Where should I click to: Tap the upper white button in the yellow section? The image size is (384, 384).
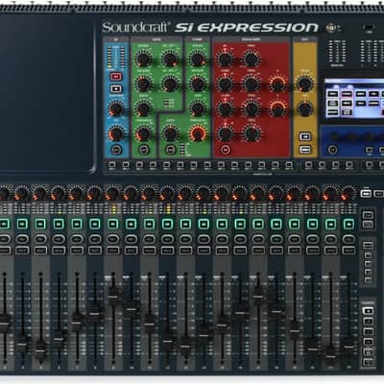tap(305, 137)
